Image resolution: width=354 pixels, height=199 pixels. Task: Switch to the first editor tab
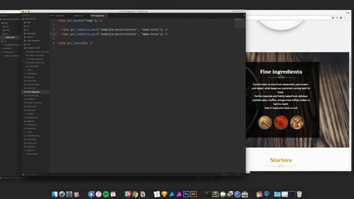pyautogui.click(x=60, y=15)
